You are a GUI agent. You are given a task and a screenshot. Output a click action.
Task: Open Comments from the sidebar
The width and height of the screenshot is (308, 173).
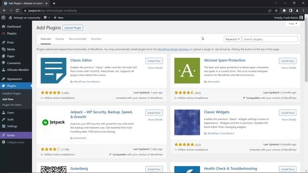14,63
